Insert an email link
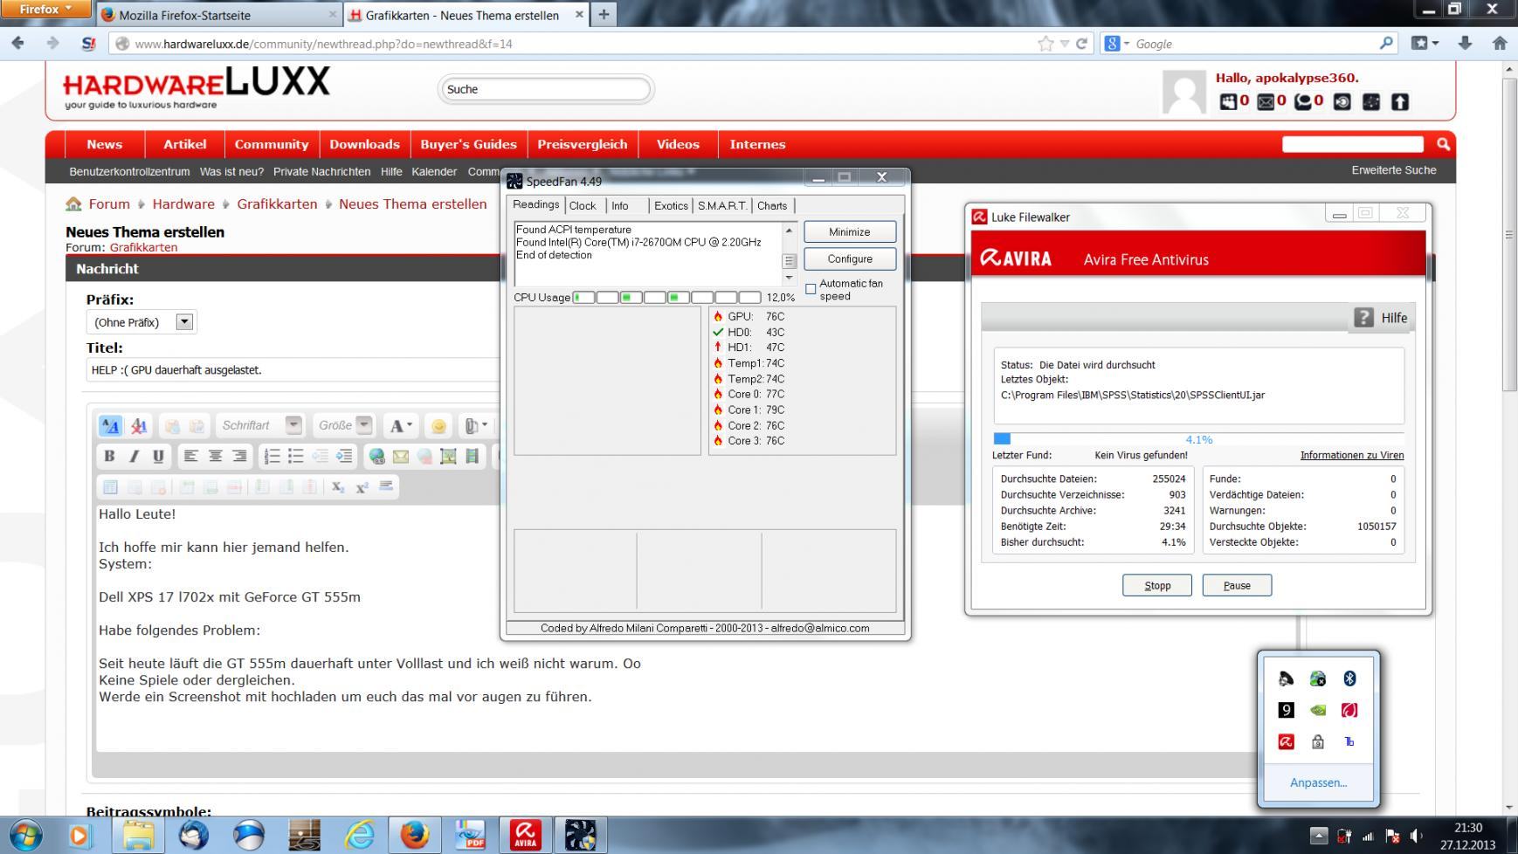This screenshot has height=854, width=1518. point(401,456)
